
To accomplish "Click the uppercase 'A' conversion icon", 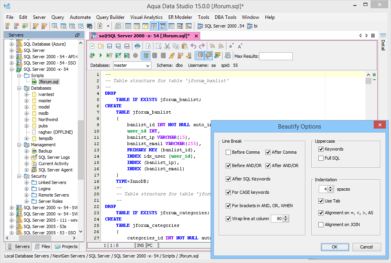I will tap(239, 46).
